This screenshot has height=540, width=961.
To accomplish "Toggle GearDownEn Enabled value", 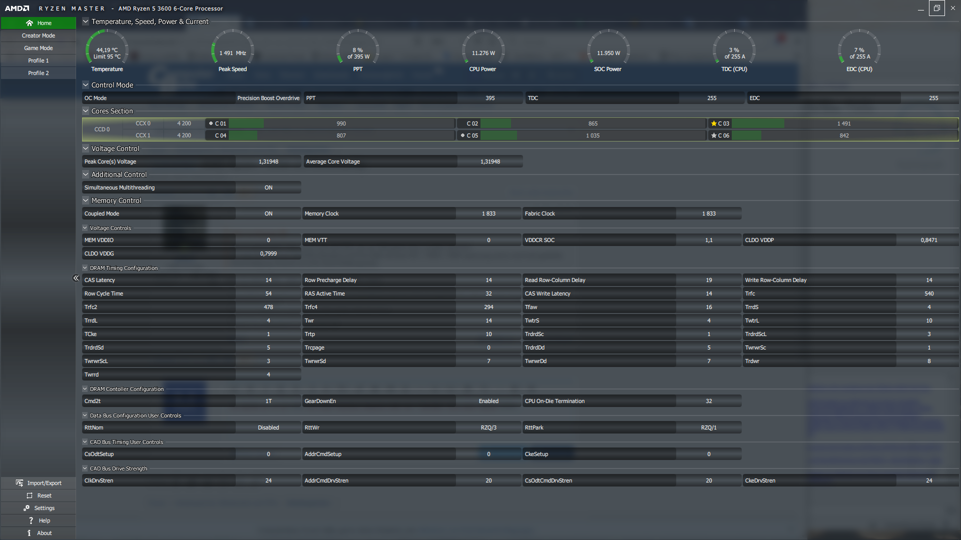I will [488, 401].
